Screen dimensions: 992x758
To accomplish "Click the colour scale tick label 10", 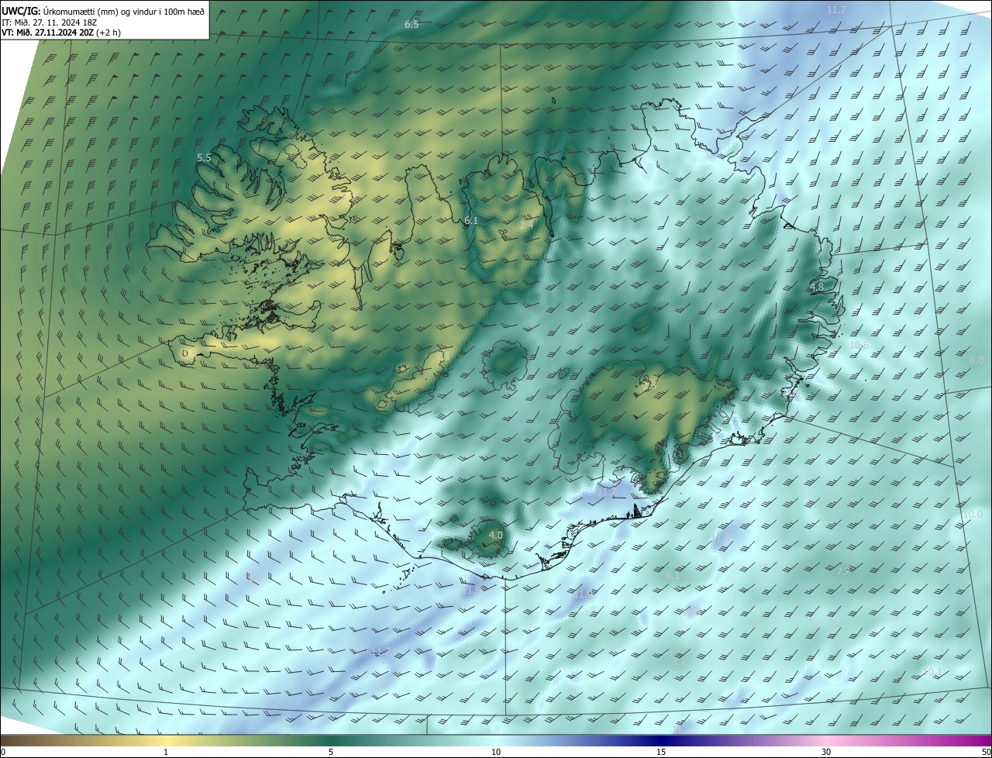I will coord(496,752).
